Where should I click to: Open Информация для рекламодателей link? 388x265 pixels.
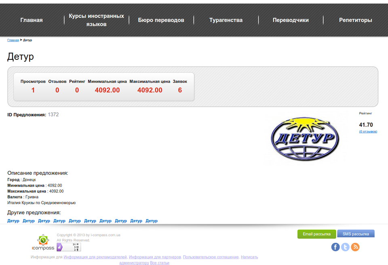coord(95,257)
